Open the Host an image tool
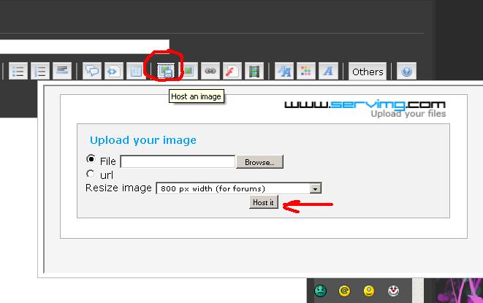Screen dimensions: 483x303 (x=166, y=71)
